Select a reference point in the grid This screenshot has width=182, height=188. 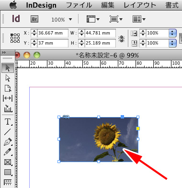[x=15, y=38]
